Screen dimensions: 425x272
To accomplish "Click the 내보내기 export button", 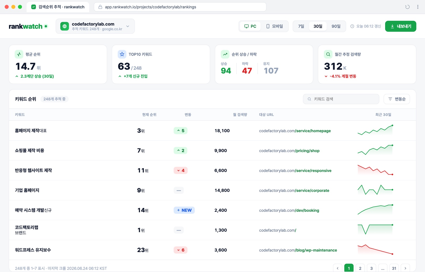I will point(401,26).
